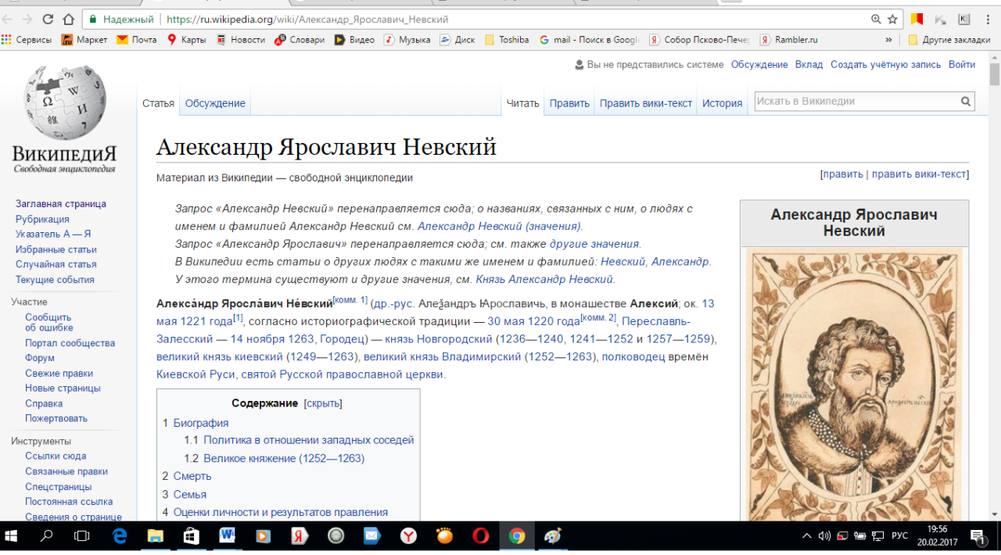Open File Explorer from the taskbar
Image resolution: width=1001 pixels, height=555 pixels.
click(155, 536)
